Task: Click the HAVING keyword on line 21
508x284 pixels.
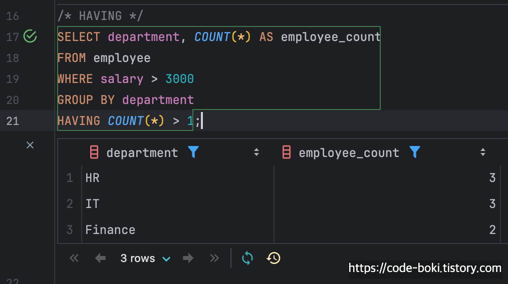Action: tap(79, 121)
